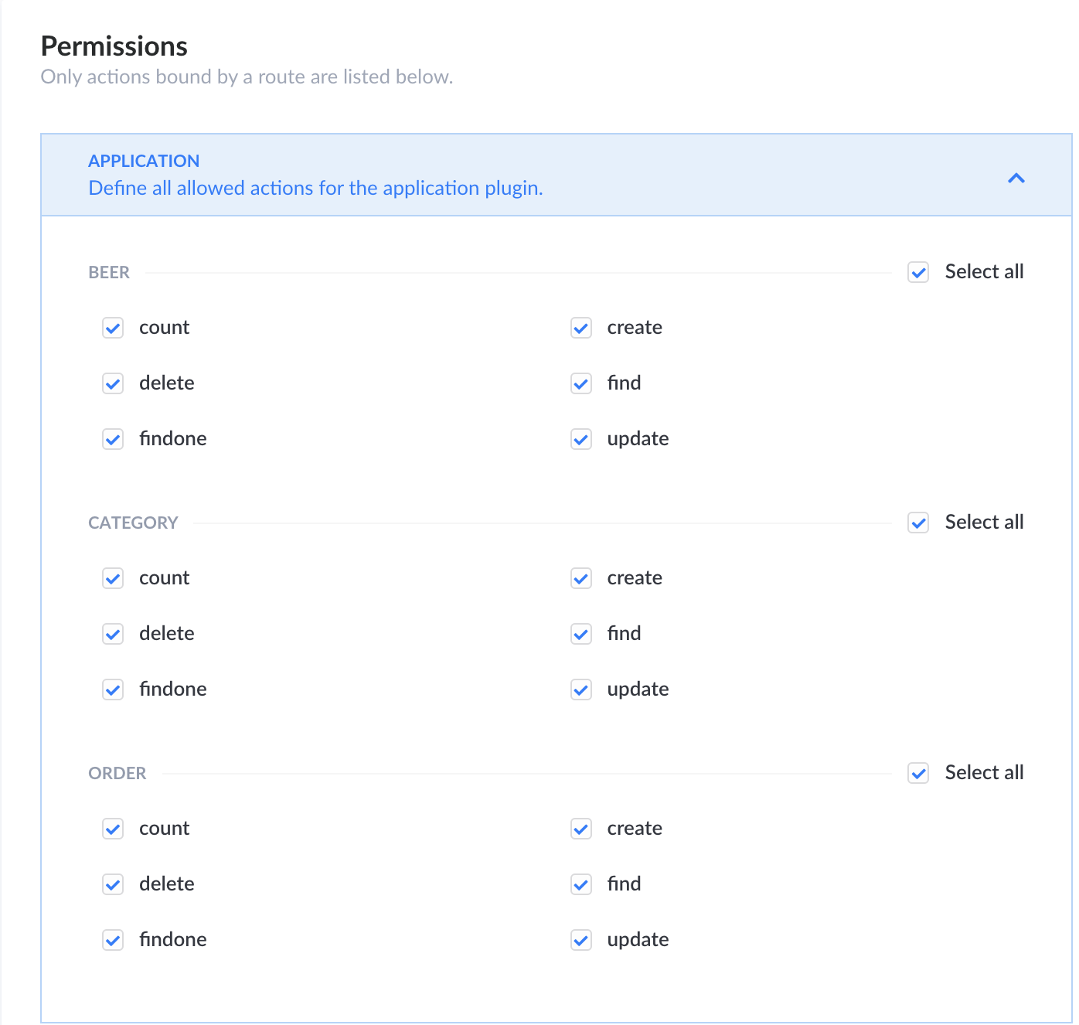Toggle the Order find checkbox

581,885
